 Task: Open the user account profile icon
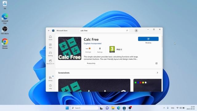coord(136,31)
